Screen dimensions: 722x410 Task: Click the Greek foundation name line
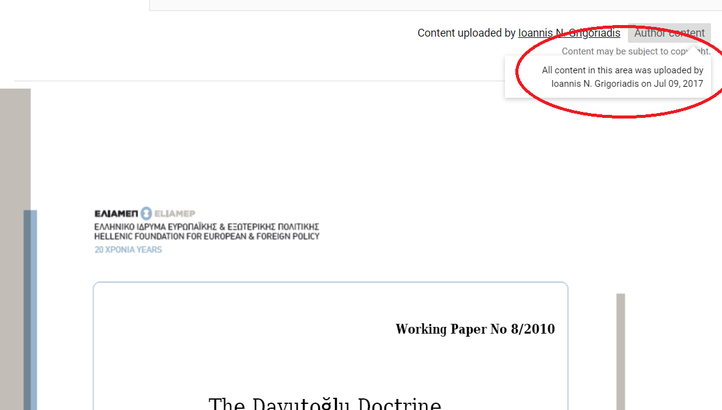point(207,227)
